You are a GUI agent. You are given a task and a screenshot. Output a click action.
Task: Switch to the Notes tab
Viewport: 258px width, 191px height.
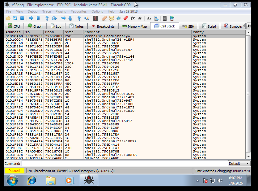click(x=76, y=26)
